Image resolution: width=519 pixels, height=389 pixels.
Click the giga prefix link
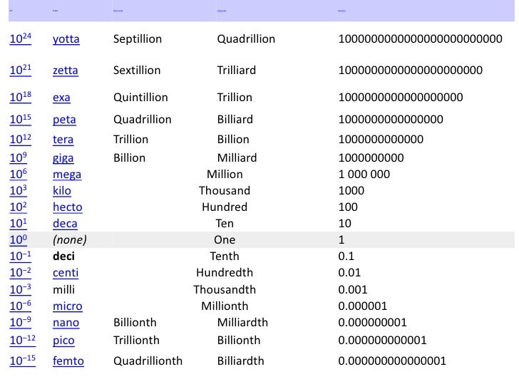63,158
